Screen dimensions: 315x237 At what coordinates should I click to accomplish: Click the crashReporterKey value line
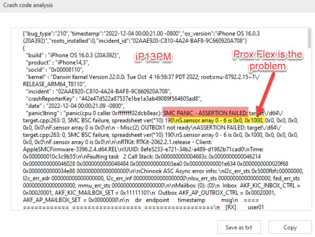point(113,98)
